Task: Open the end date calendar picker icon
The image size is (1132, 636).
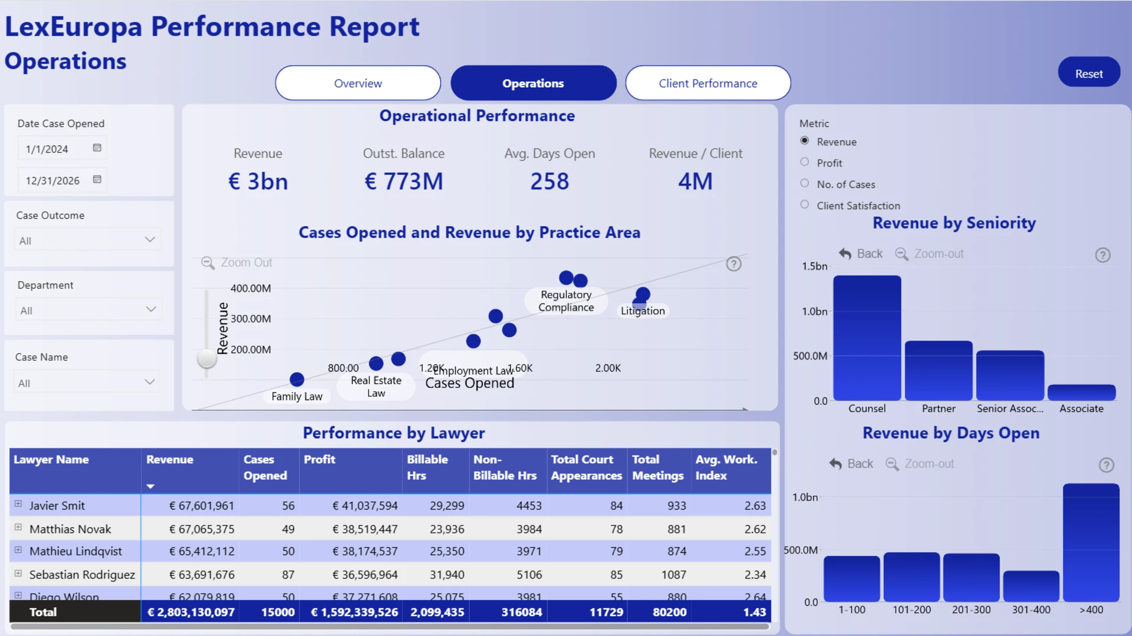Action: coord(97,179)
